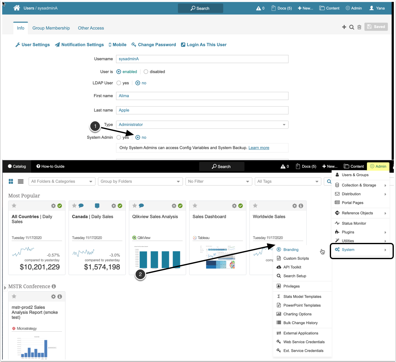Click the home icon in the top bar
Screen dimensions: 396x362
point(17,8)
